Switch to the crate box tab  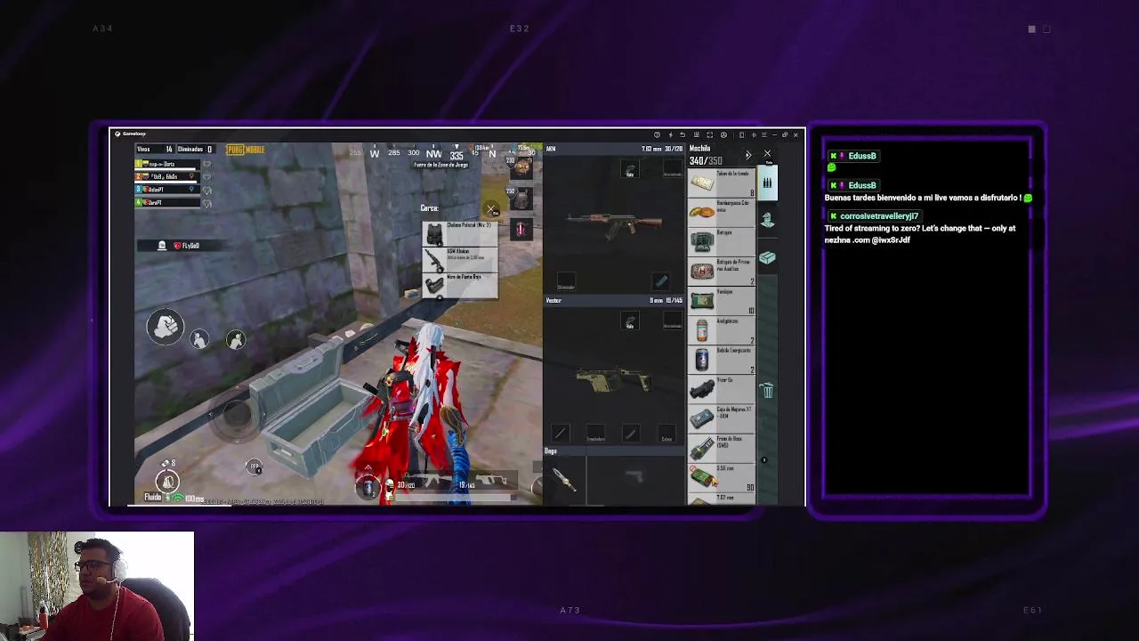point(767,258)
